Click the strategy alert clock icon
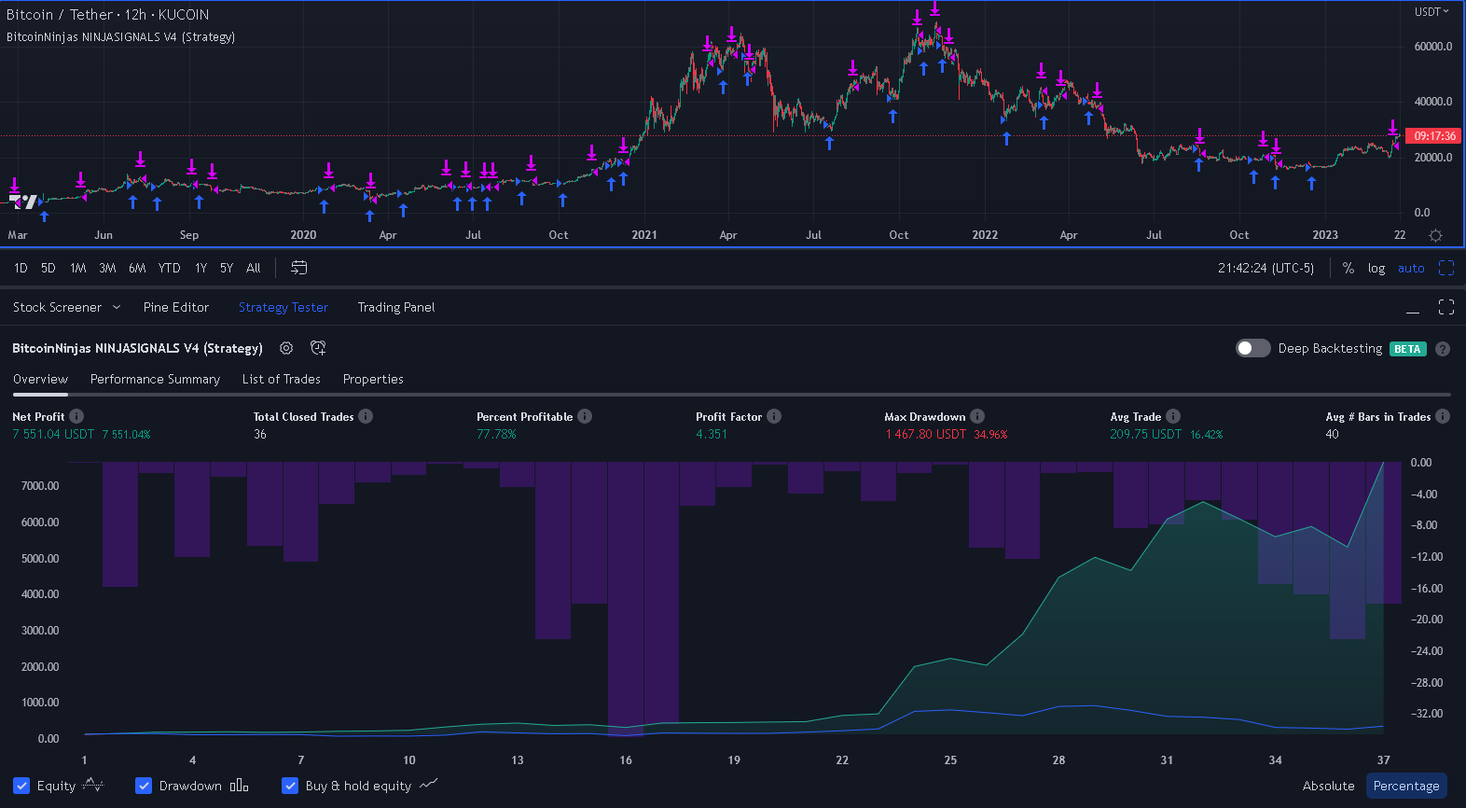This screenshot has width=1466, height=808. tap(318, 348)
